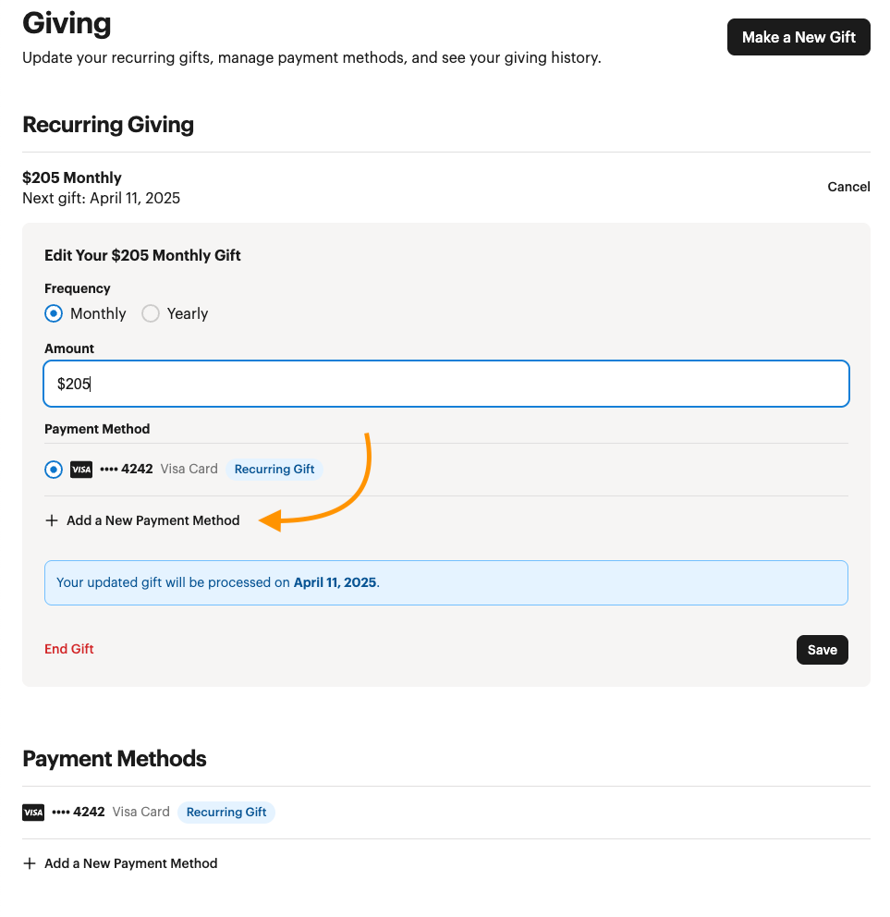Click the Recurring Gift badge in Payment Methods
Screen dimensions: 890x917
226,812
